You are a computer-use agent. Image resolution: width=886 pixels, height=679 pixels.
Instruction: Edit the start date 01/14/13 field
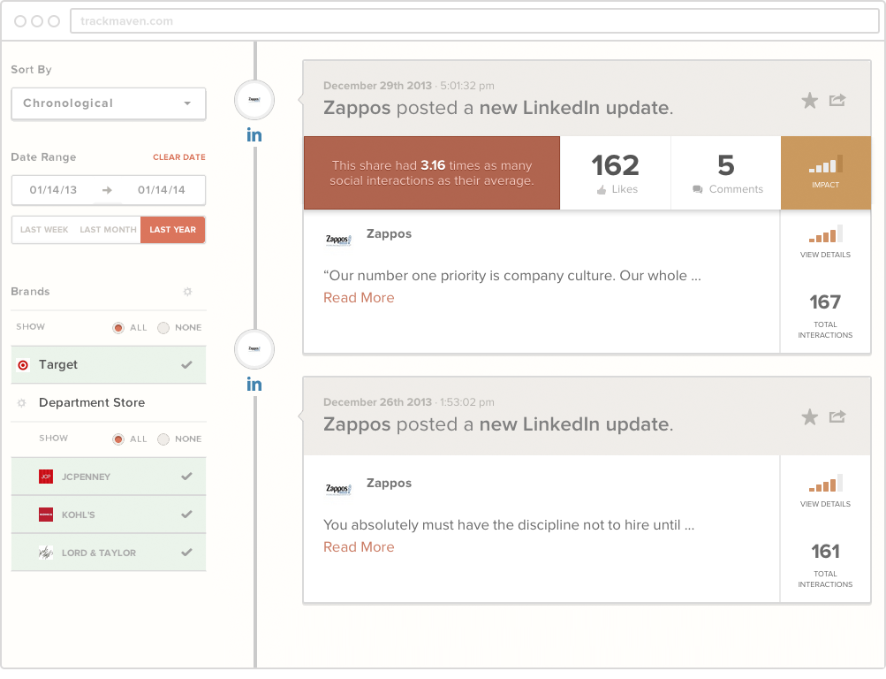pyautogui.click(x=53, y=190)
